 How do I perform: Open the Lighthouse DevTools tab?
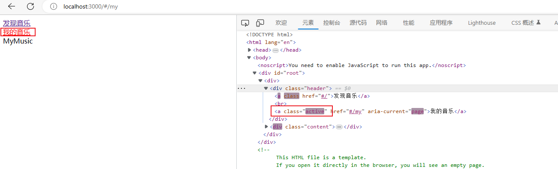point(482,23)
